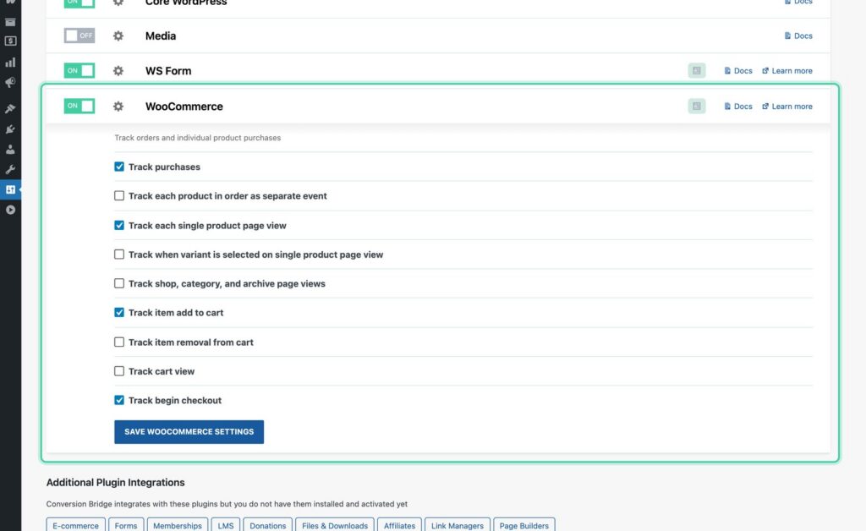Filter integrations by E-commerce
The image size is (866, 531).
(75, 525)
